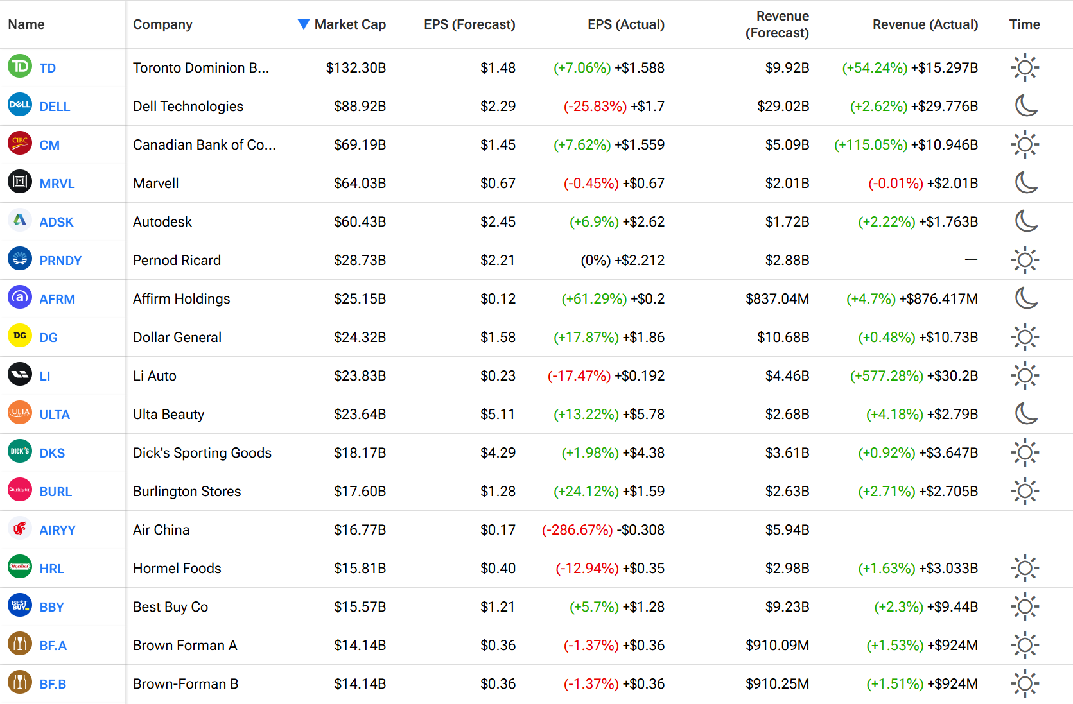
Task: Select the (-286.67%) -$0.308 EPS cell
Action: (x=603, y=529)
